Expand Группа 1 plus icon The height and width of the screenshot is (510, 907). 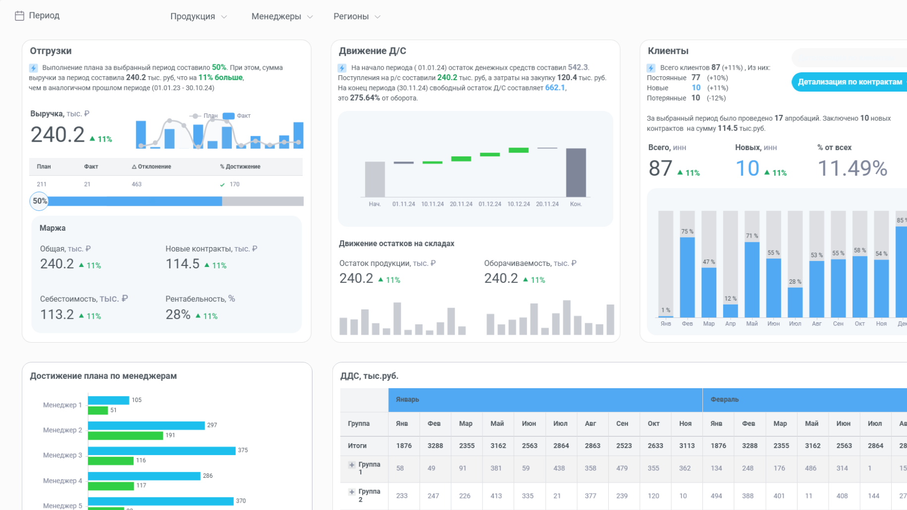(x=352, y=465)
